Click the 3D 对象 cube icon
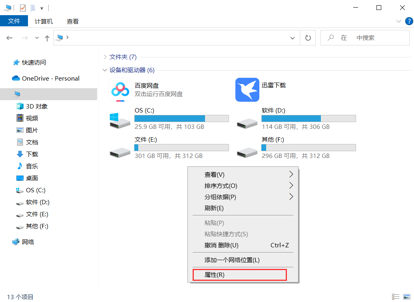Image resolution: width=414 pixels, height=302 pixels. tap(20, 106)
